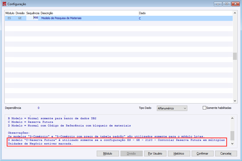
Task: Click the 'D Modelo = Normal com Código' line
Action: 69,126
